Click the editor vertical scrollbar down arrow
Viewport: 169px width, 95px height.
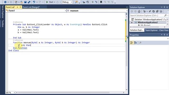tap(126, 90)
